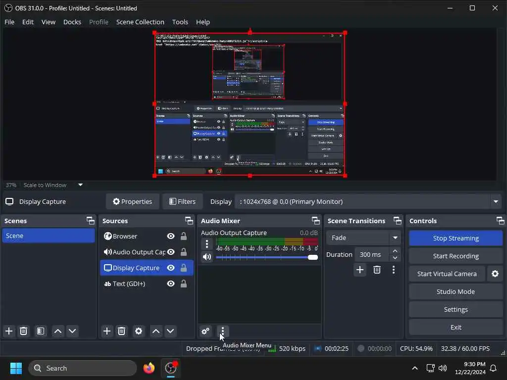Click the Exit button

tap(456, 328)
